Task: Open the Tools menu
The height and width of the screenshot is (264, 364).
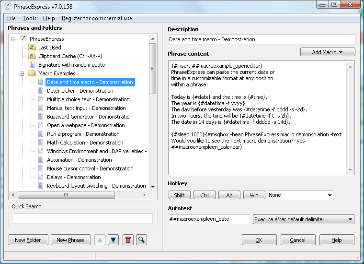Action: (x=29, y=18)
